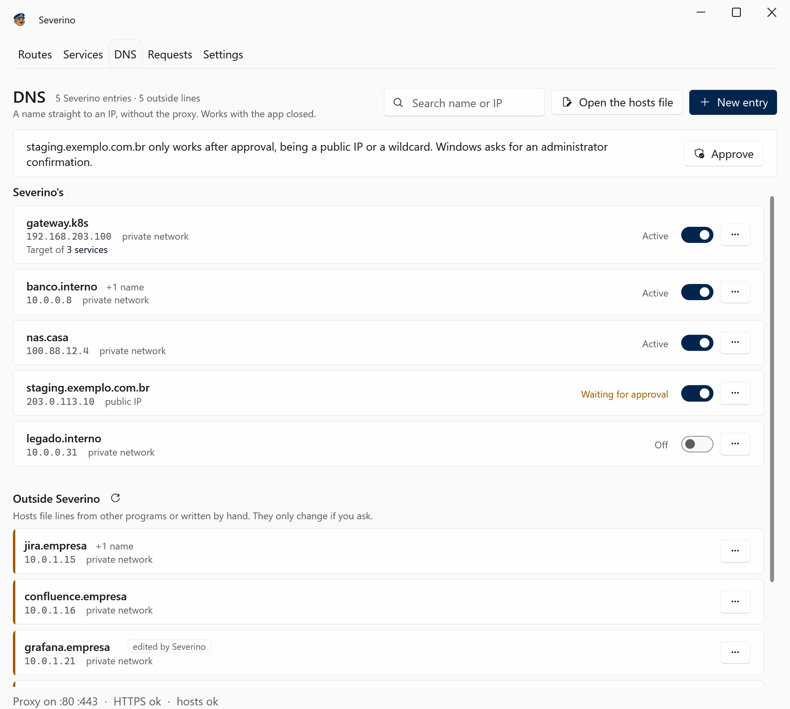Disable the banco.interno entry switch
This screenshot has width=790, height=709.
pos(697,292)
